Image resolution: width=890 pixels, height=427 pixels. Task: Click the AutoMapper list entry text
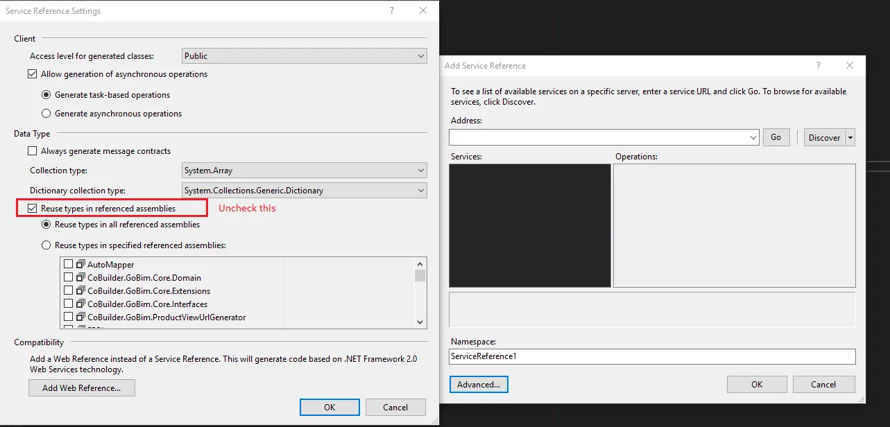point(111,265)
